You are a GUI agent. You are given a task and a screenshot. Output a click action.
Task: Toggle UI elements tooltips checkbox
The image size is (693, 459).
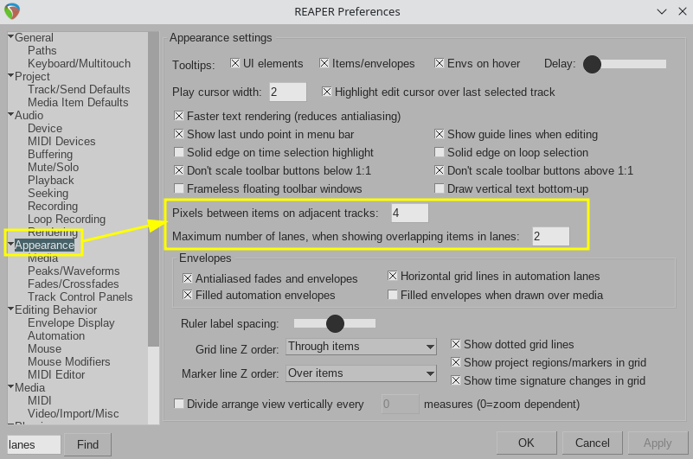(235, 63)
